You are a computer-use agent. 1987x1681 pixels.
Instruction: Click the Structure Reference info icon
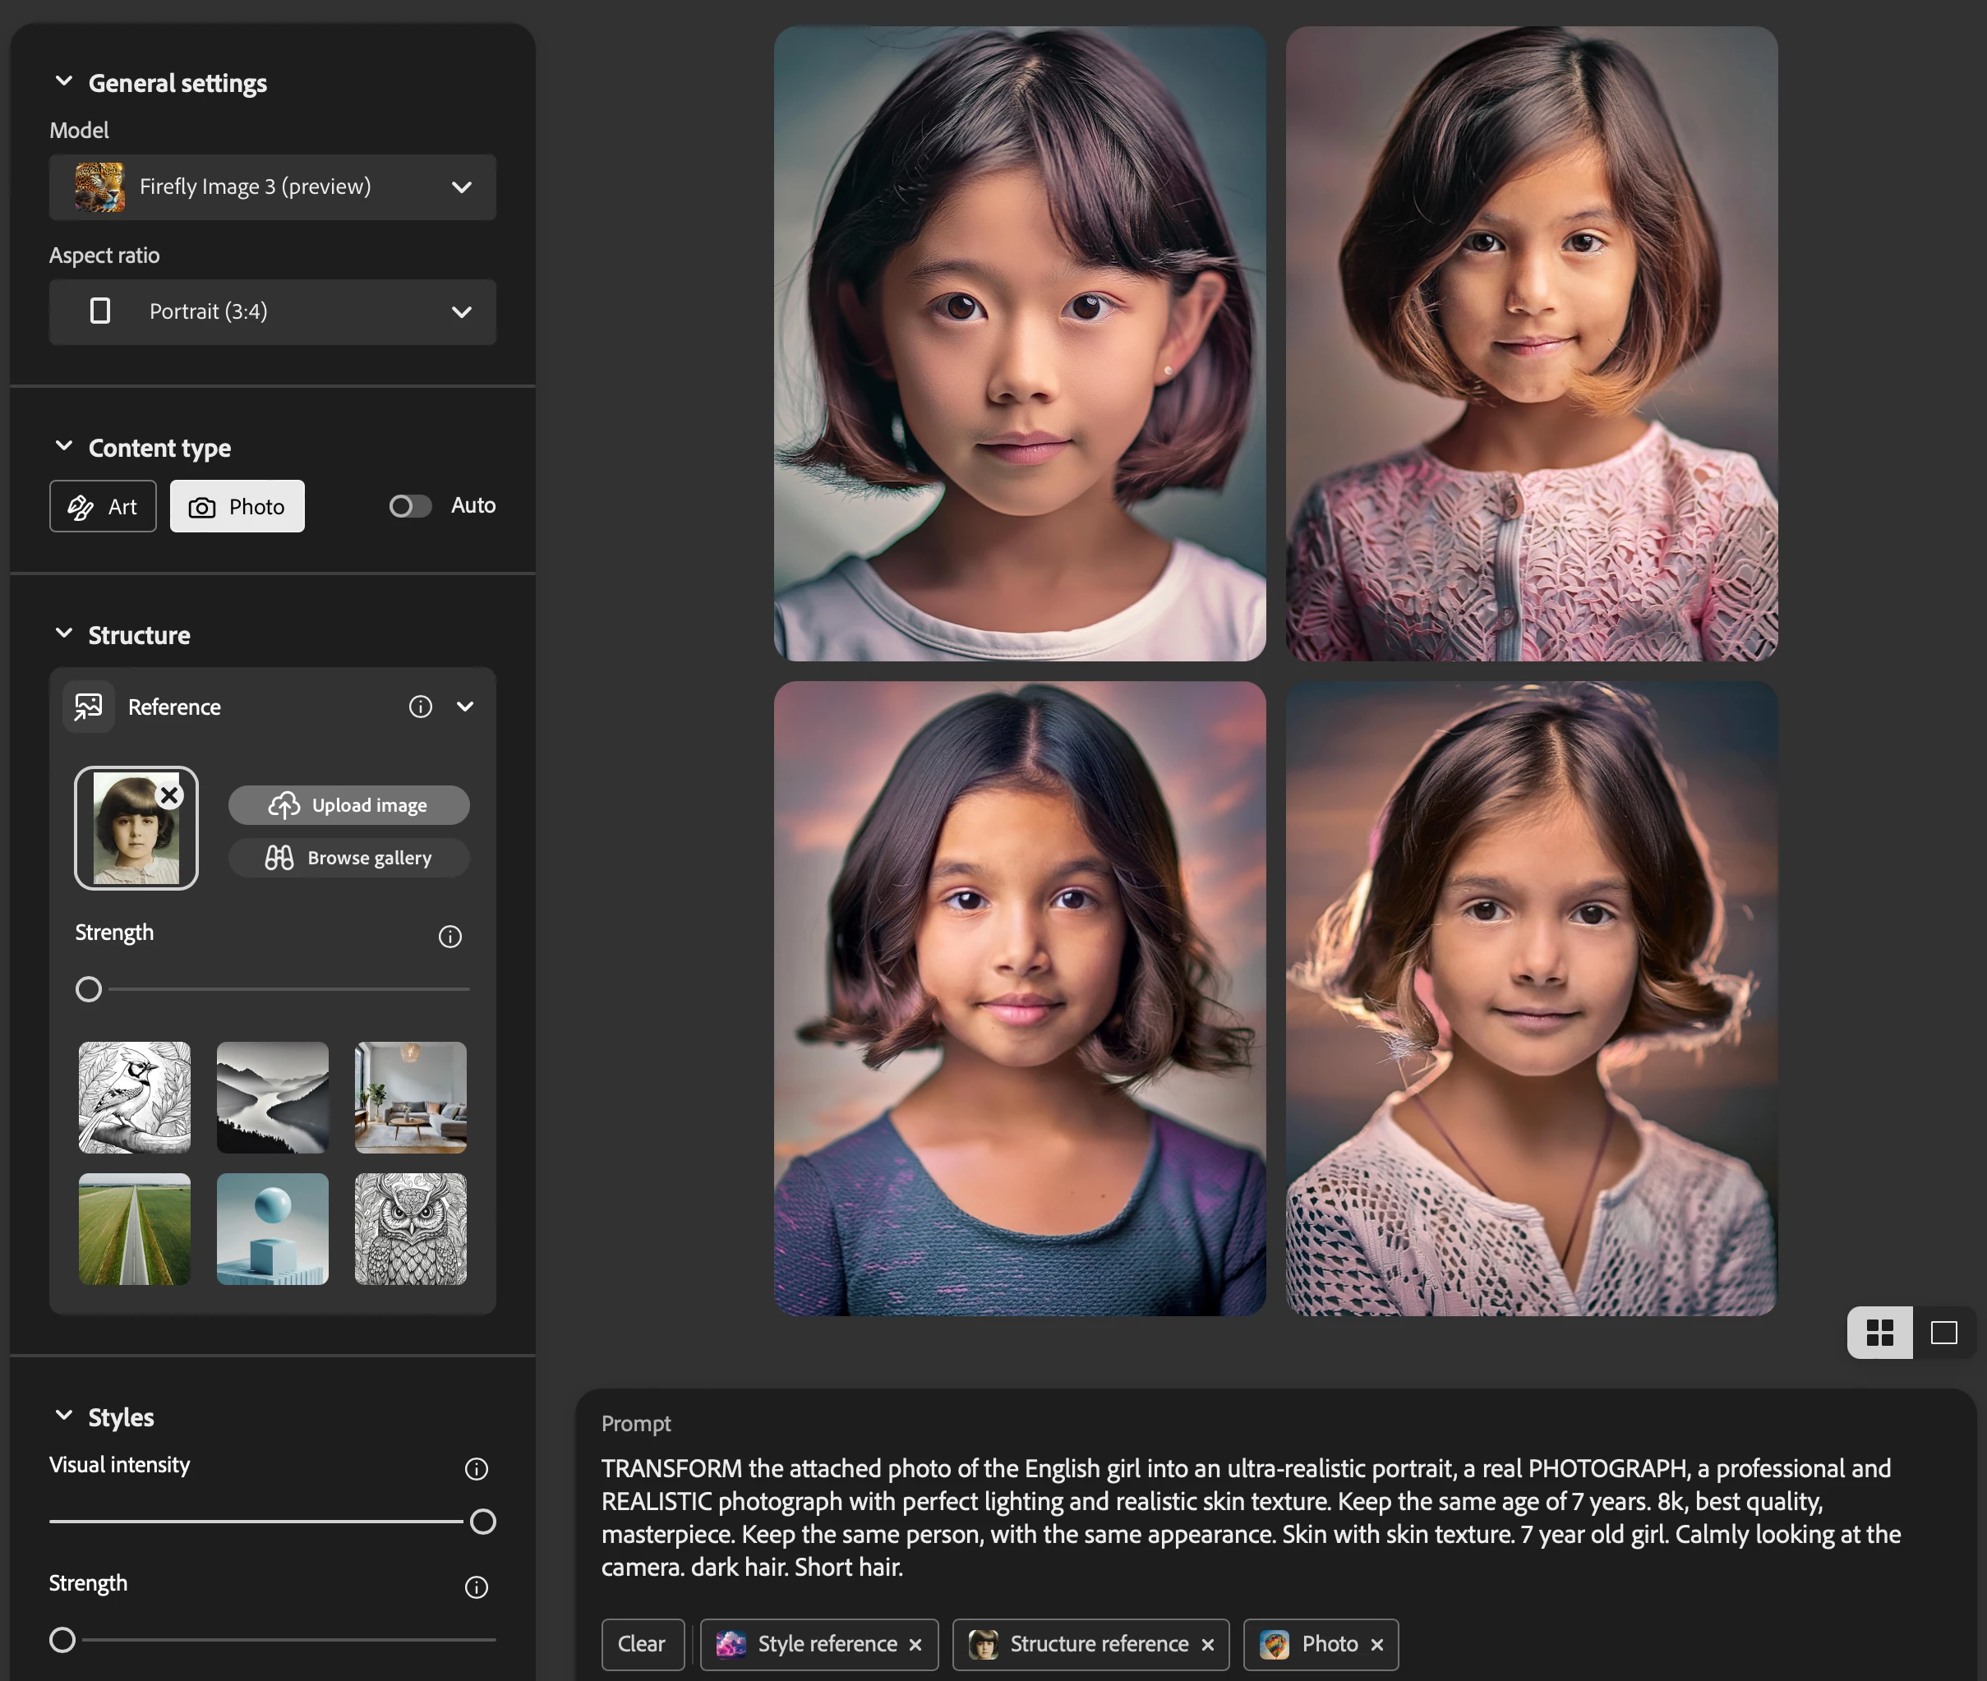coord(420,706)
